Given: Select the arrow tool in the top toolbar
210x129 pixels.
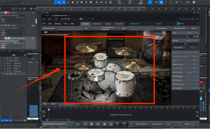Looking at the screenshot, I should tap(59, 2).
